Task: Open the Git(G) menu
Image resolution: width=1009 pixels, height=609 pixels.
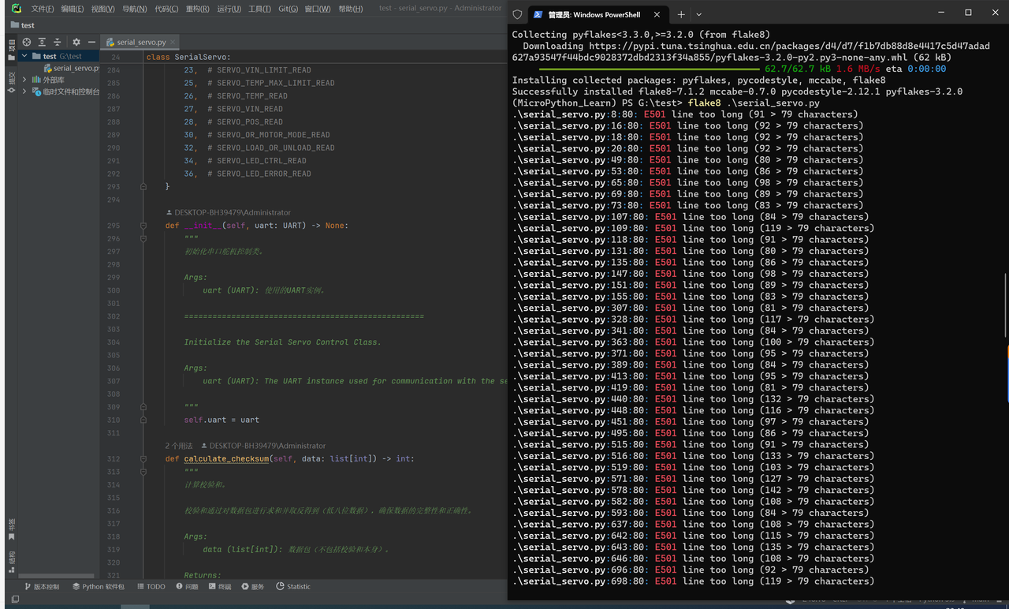Action: 289,9
